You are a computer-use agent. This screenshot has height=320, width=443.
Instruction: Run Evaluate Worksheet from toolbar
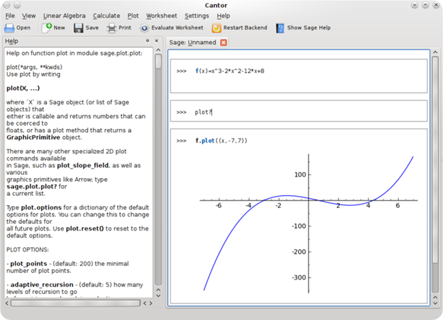pos(171,28)
